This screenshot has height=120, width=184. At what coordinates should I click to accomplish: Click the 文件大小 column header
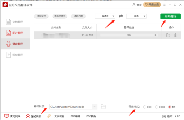87,28
